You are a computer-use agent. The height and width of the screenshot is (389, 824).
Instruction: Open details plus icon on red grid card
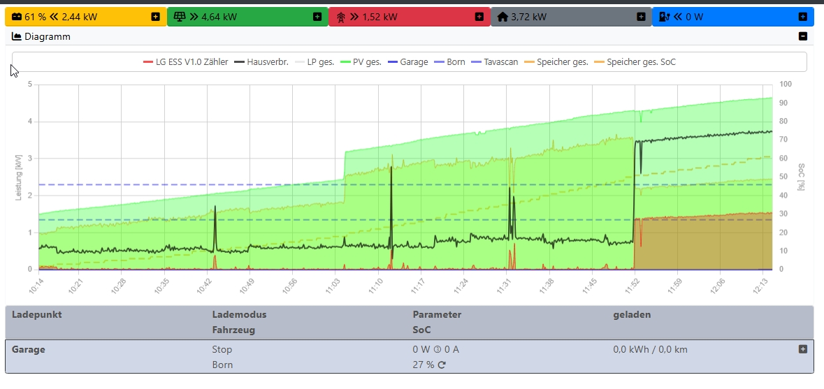479,17
